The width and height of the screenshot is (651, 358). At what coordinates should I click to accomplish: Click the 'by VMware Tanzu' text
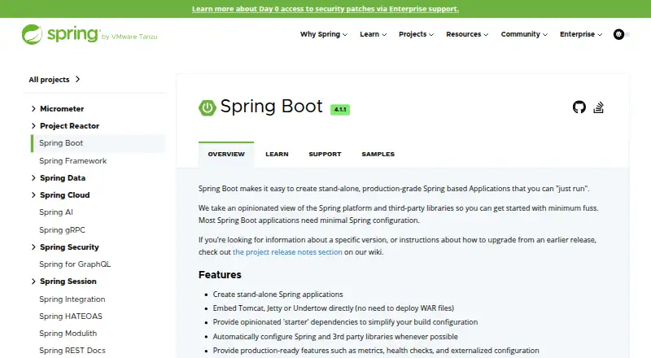129,37
